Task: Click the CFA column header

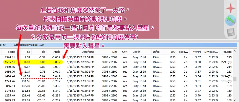Action: [125, 52]
